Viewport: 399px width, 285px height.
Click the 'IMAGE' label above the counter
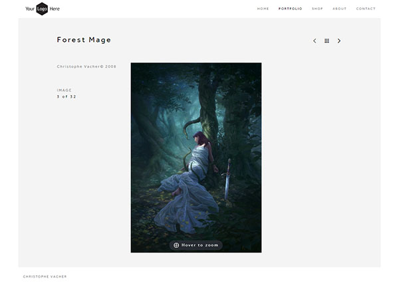(65, 90)
